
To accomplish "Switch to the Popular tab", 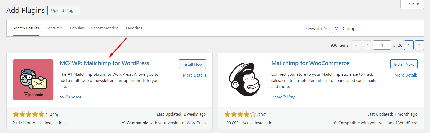I will [77, 28].
